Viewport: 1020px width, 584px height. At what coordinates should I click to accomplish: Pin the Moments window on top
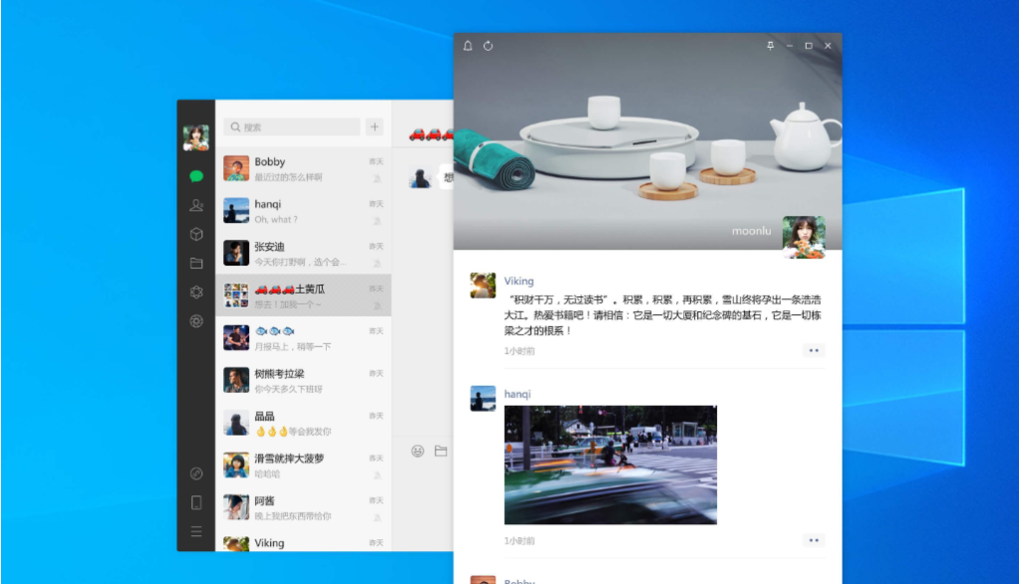(x=770, y=46)
